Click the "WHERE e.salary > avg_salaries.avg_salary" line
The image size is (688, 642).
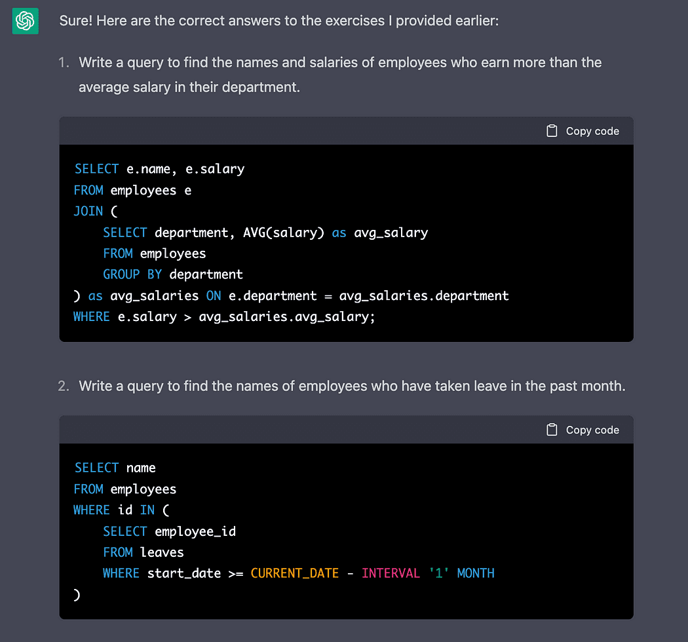(x=224, y=317)
